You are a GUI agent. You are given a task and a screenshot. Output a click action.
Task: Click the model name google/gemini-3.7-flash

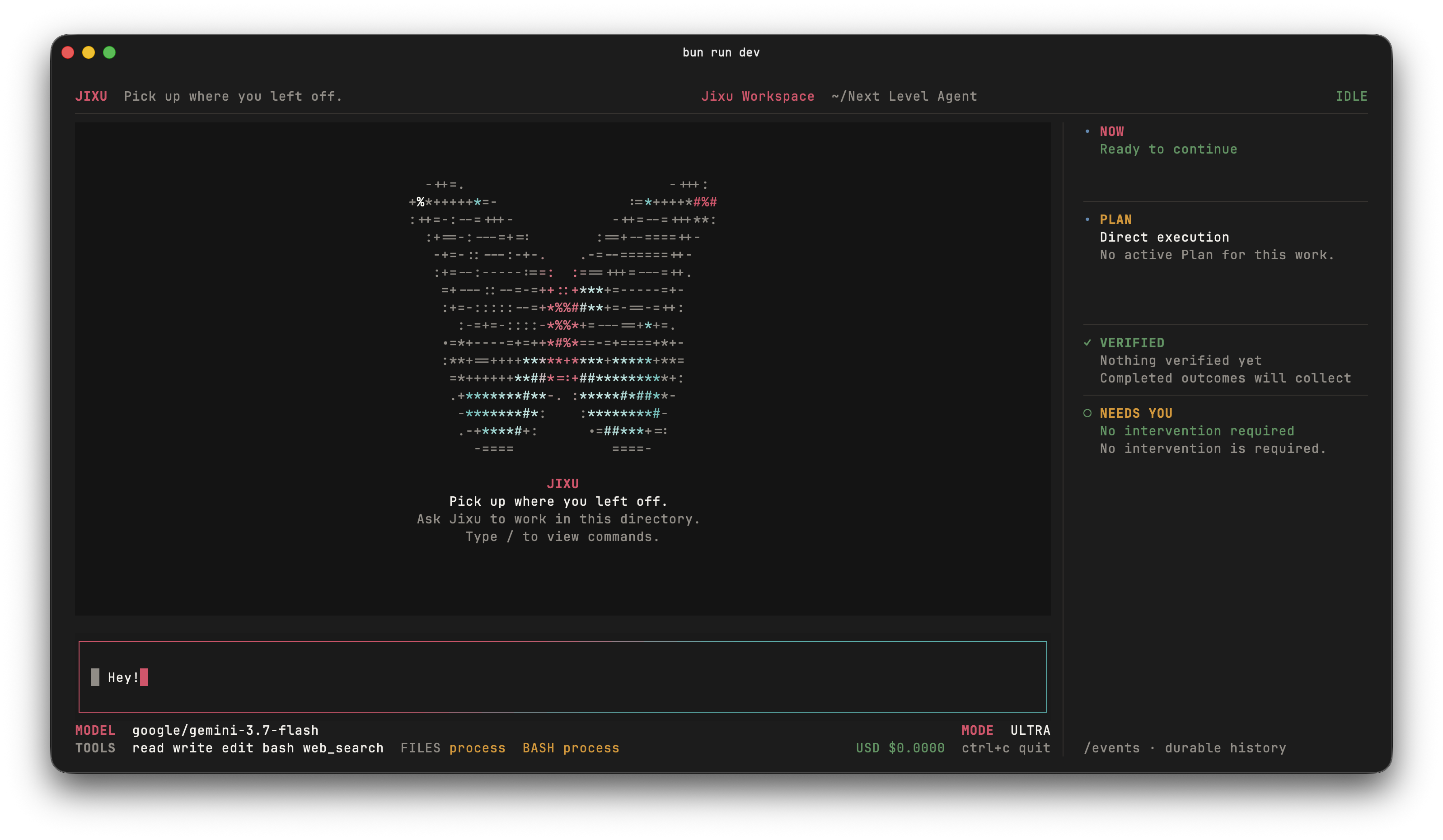tap(225, 730)
